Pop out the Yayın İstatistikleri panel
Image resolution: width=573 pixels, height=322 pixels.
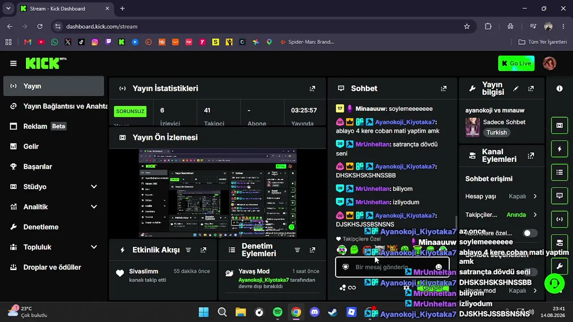pyautogui.click(x=312, y=89)
